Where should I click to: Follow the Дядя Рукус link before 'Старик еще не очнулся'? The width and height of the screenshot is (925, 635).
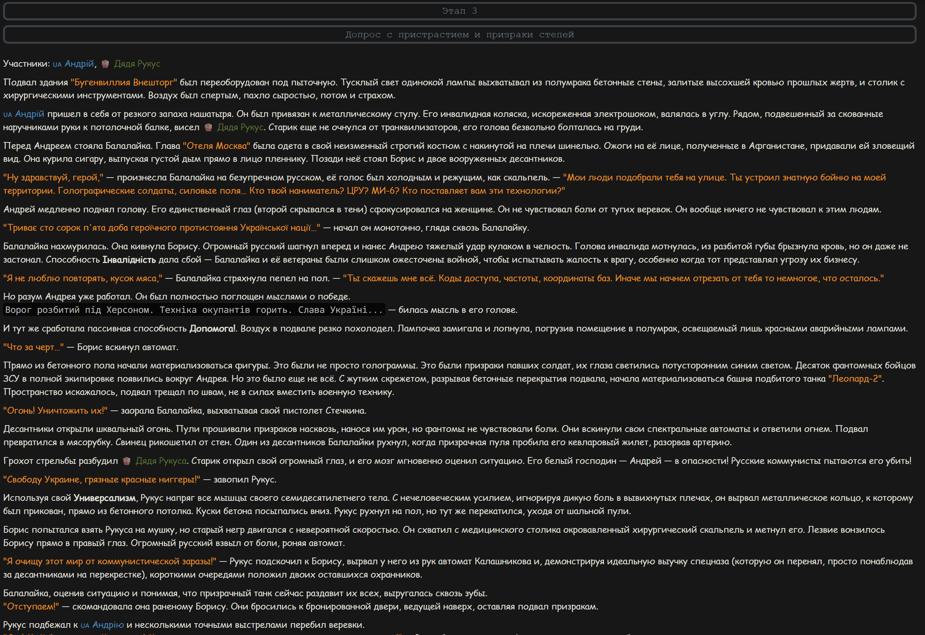click(240, 127)
